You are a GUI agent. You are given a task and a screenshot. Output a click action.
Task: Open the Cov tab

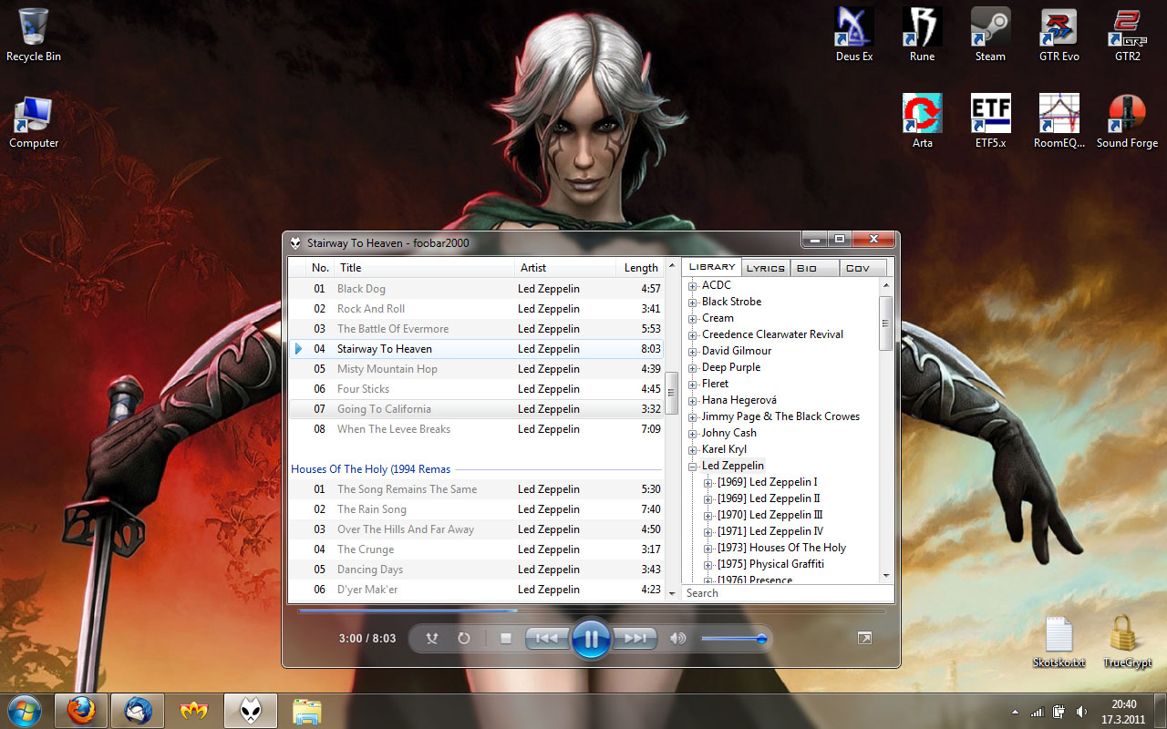(862, 268)
